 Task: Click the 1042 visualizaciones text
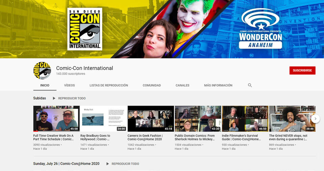(x=141, y=145)
